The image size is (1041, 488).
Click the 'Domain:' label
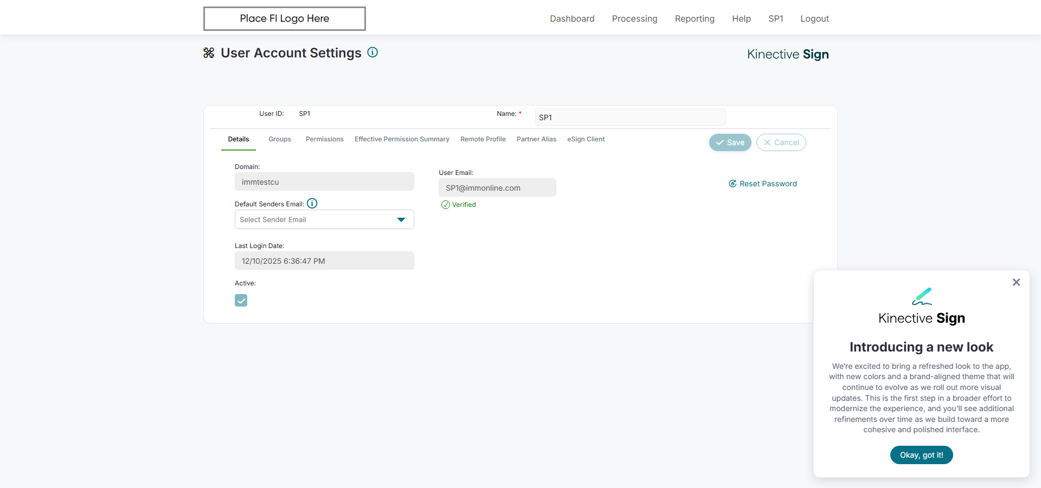coord(247,167)
